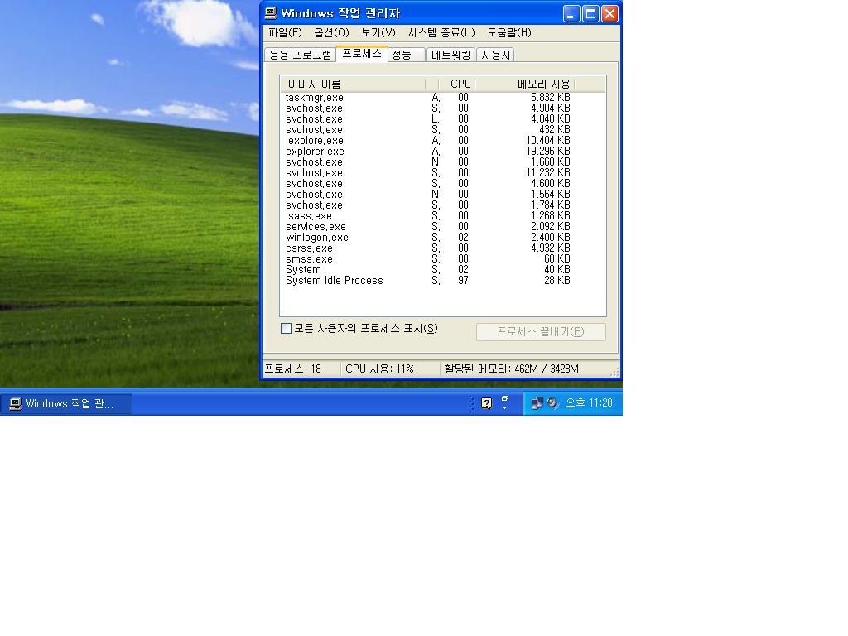Minimize the Task Manager window
This screenshot has width=848, height=636.
click(x=571, y=13)
